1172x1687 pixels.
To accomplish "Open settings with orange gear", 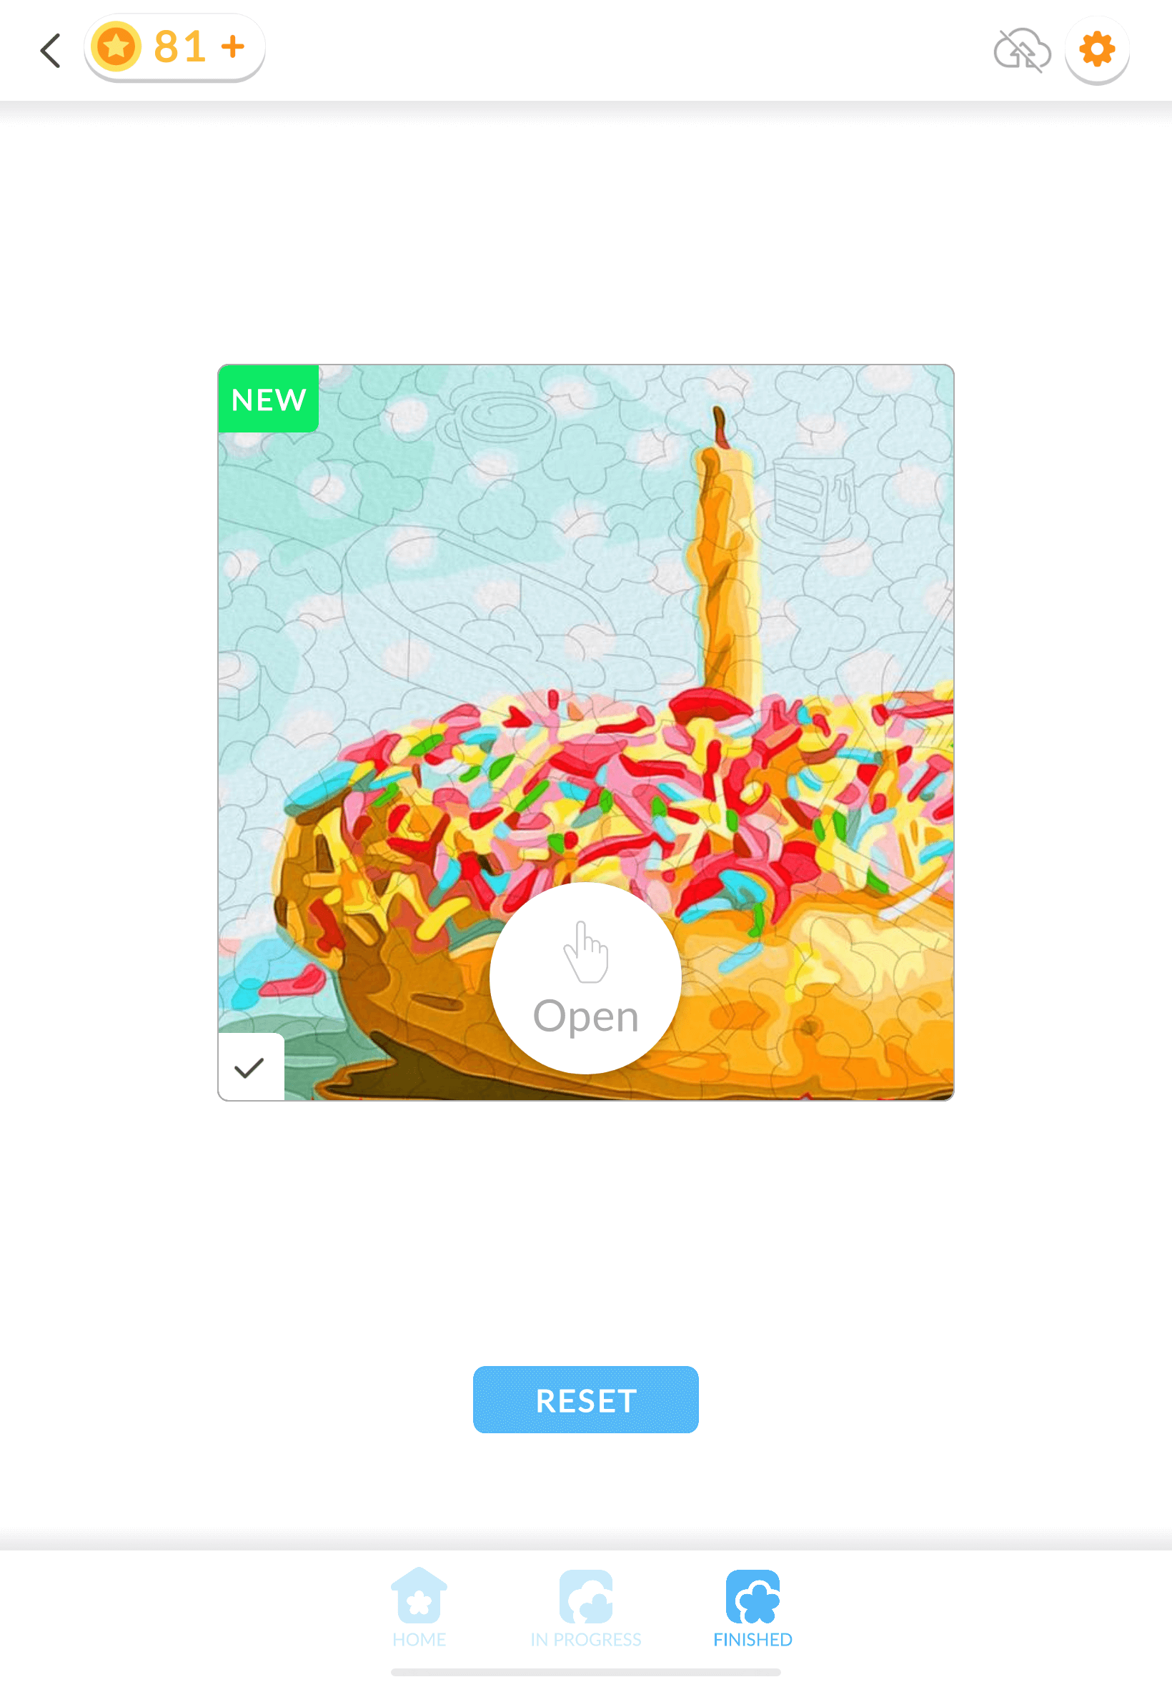I will (1096, 50).
